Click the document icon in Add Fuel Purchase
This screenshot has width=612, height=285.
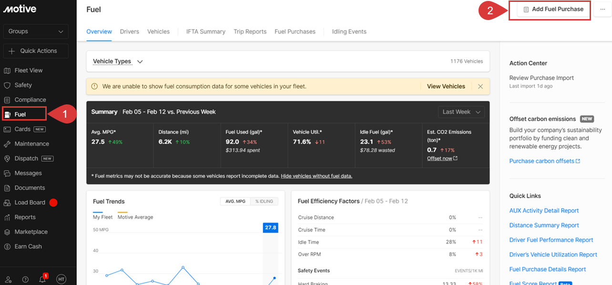pyautogui.click(x=526, y=10)
